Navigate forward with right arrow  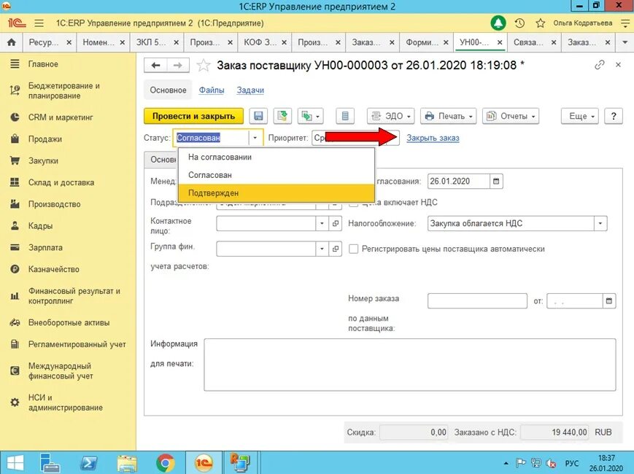pos(178,66)
